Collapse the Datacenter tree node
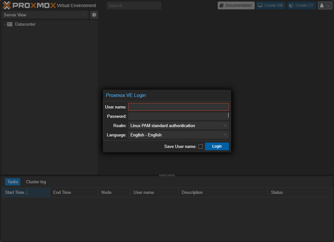Screen dimensions: 334x242 click(x=4, y=24)
